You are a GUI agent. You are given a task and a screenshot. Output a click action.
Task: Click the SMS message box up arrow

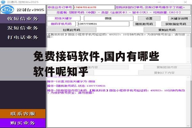point(188,35)
